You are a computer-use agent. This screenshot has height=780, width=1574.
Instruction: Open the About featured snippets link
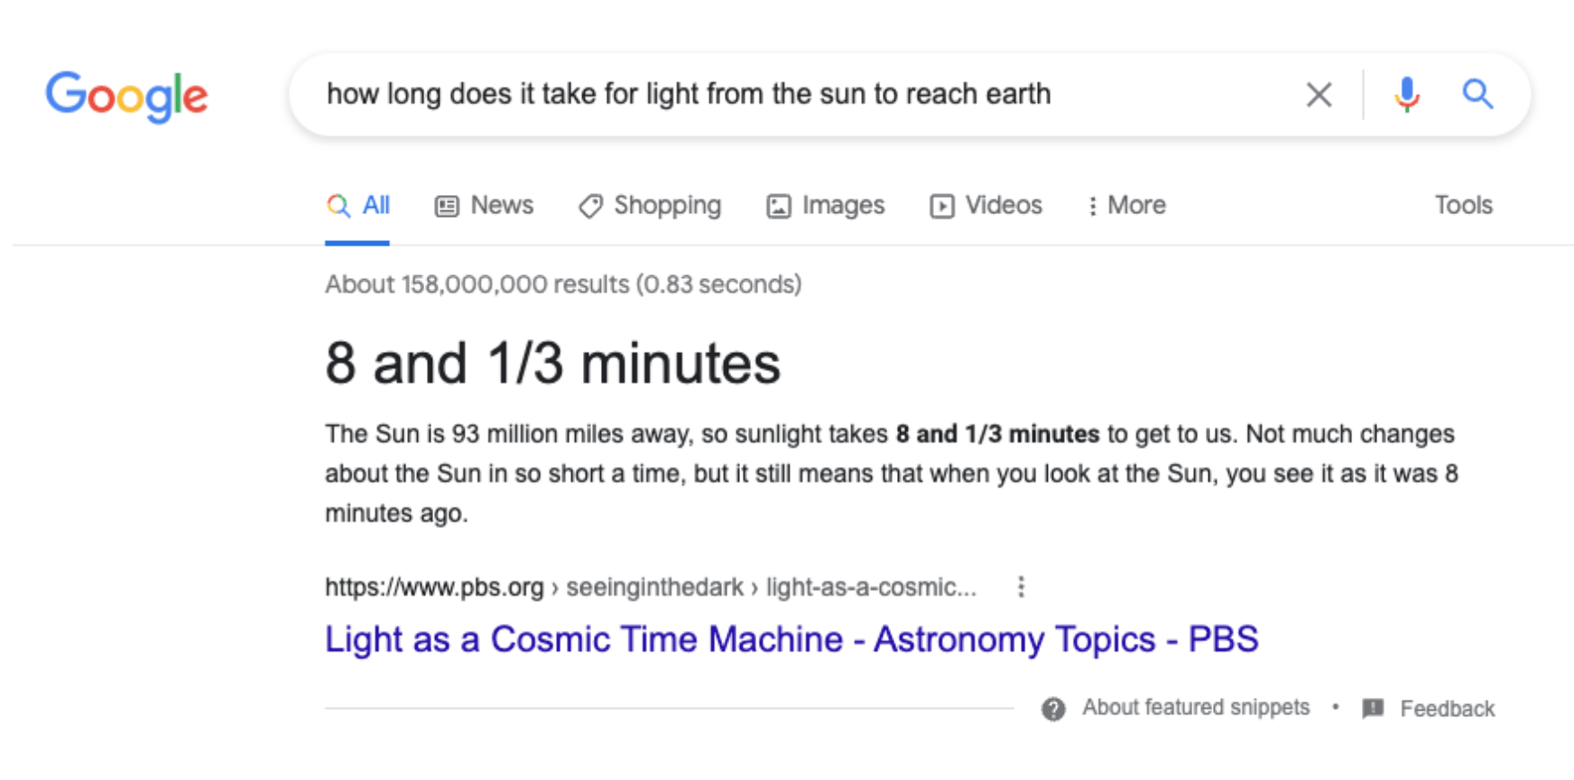pos(1196,708)
